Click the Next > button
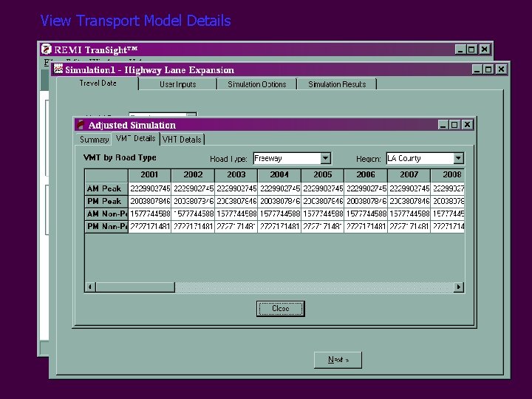532x399 pixels. click(x=338, y=360)
